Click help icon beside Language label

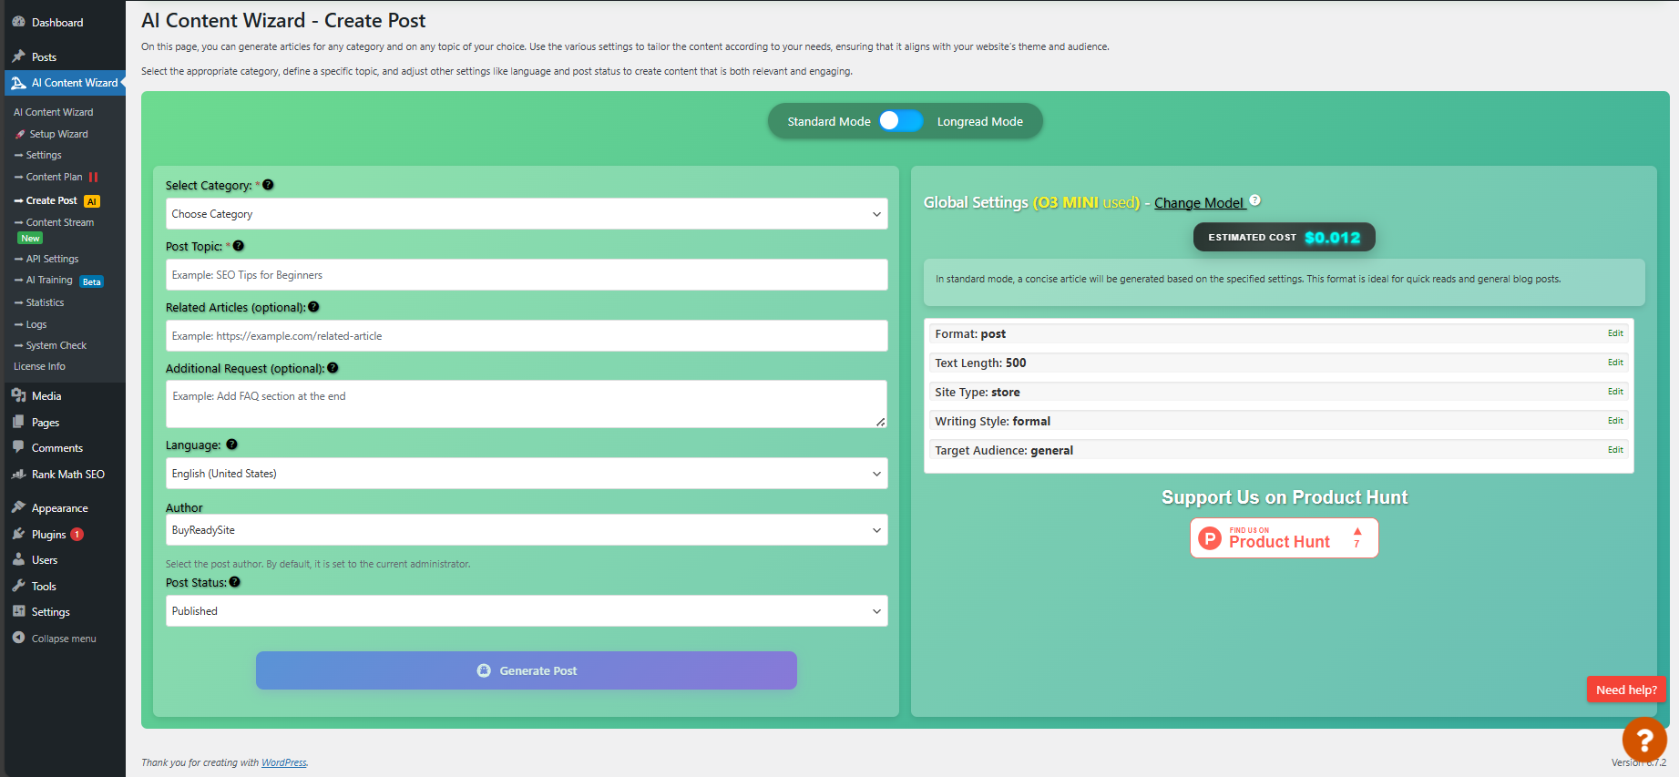(231, 445)
